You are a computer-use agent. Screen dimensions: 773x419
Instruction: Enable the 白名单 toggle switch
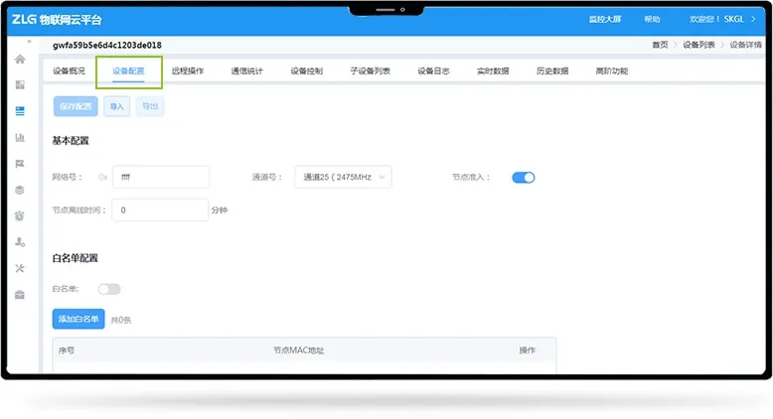(x=108, y=289)
